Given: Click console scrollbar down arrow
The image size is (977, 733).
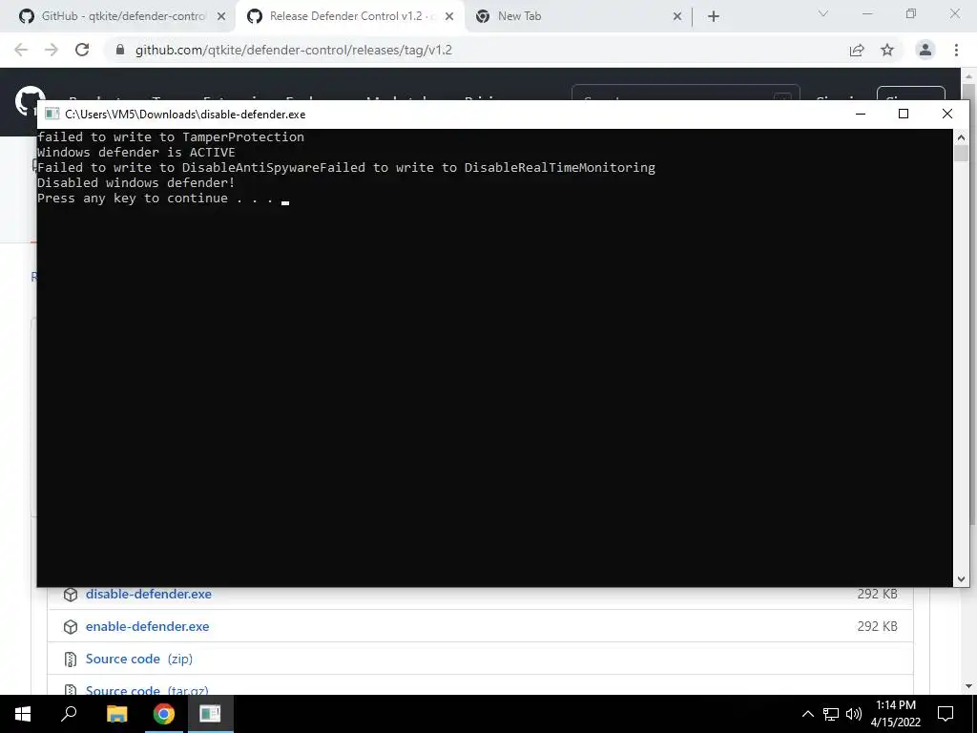Looking at the screenshot, I should 961,579.
